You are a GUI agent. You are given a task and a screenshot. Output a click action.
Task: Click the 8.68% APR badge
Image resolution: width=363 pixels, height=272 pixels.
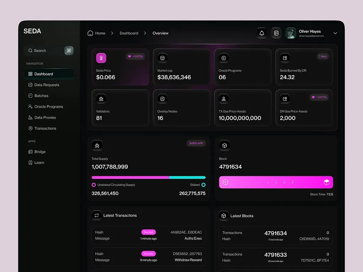click(x=196, y=143)
